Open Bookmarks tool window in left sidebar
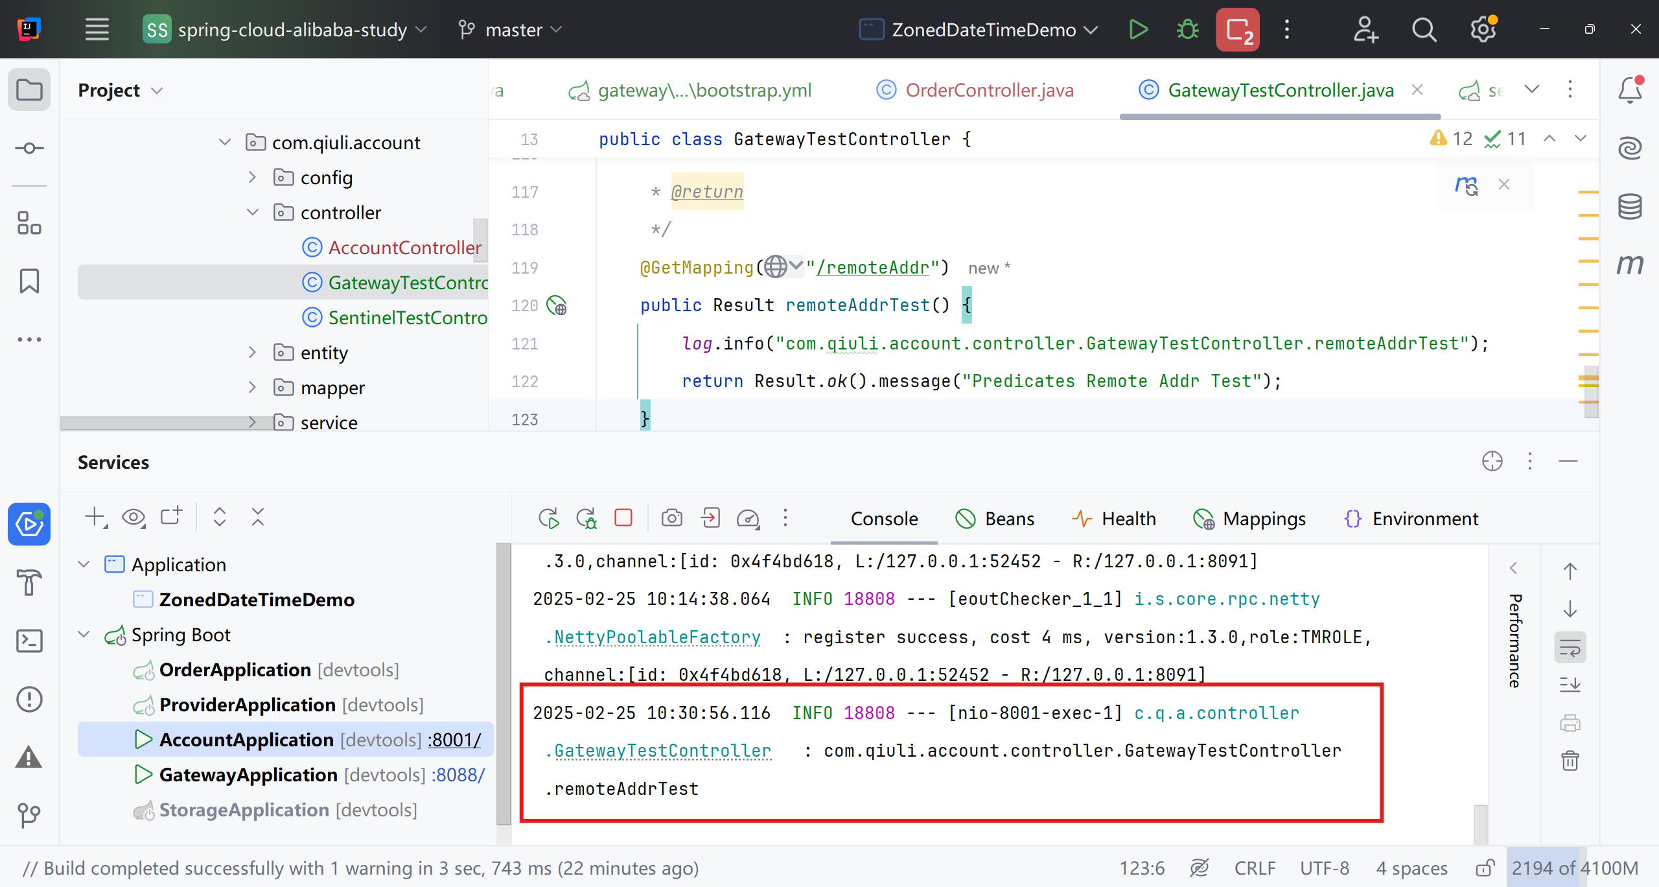Viewport: 1659px width, 887px height. tap(29, 281)
